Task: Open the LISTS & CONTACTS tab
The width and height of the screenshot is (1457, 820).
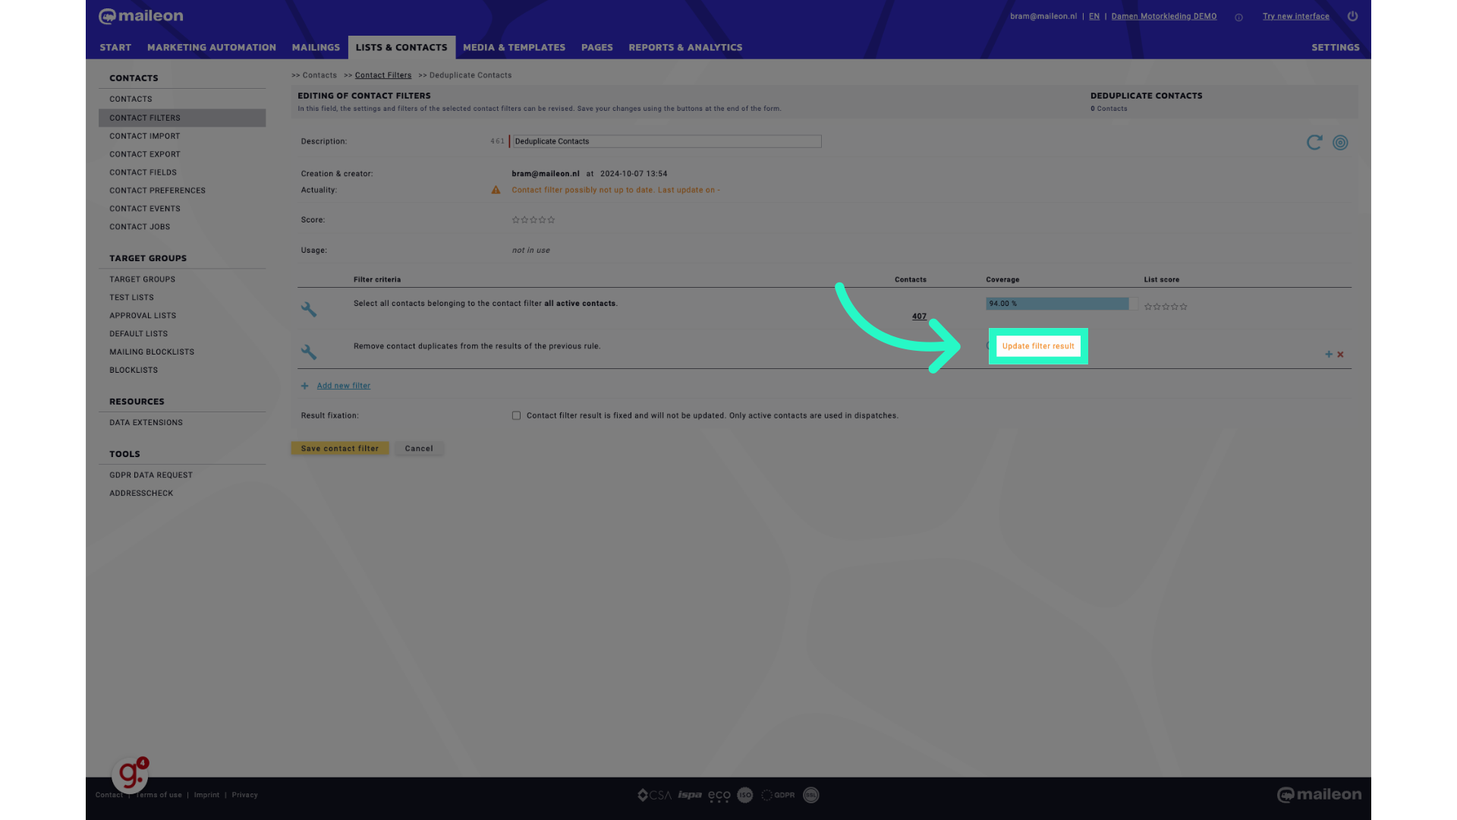Action: pos(401,47)
